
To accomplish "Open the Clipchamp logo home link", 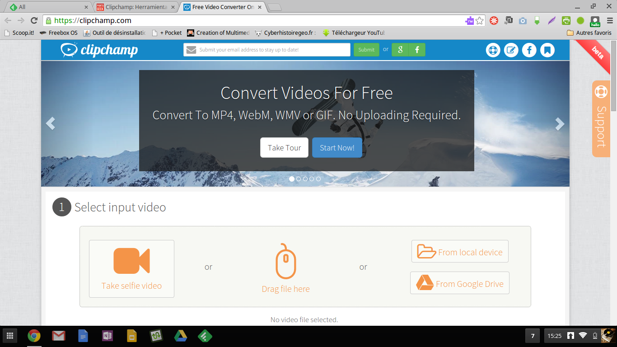I will (99, 50).
